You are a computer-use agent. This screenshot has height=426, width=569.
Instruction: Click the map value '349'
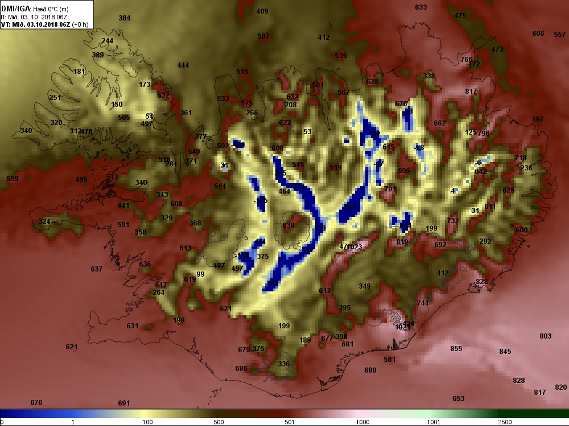365,286
